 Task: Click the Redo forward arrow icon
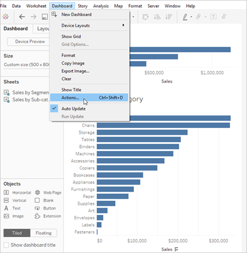point(34,17)
